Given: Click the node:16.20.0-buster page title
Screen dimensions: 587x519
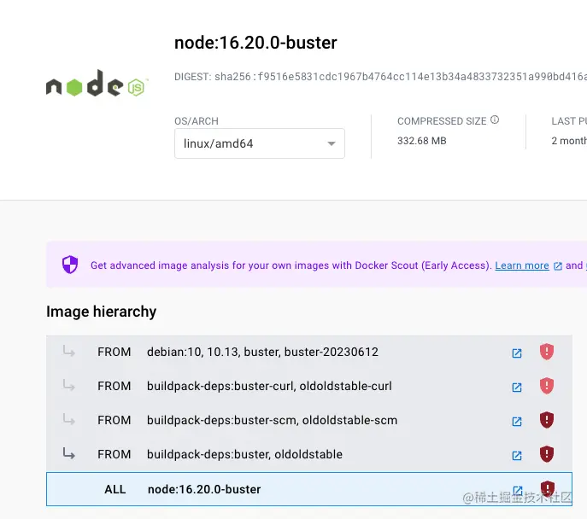Looking at the screenshot, I should [255, 43].
